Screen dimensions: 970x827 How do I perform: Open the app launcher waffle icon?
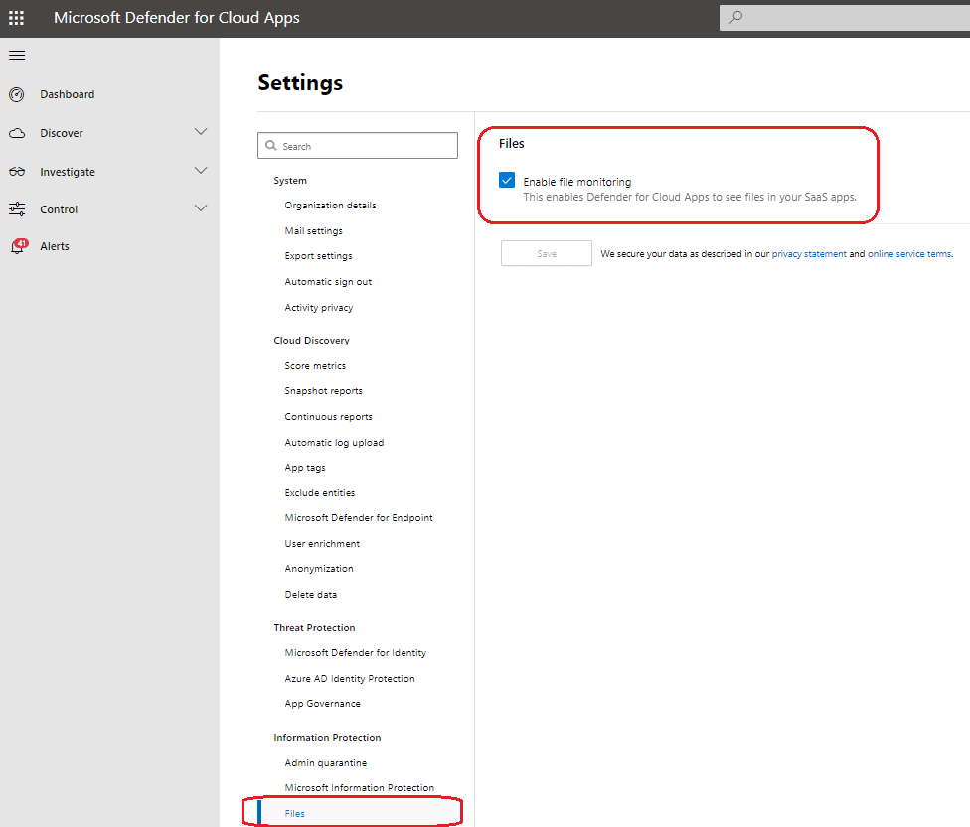click(17, 18)
